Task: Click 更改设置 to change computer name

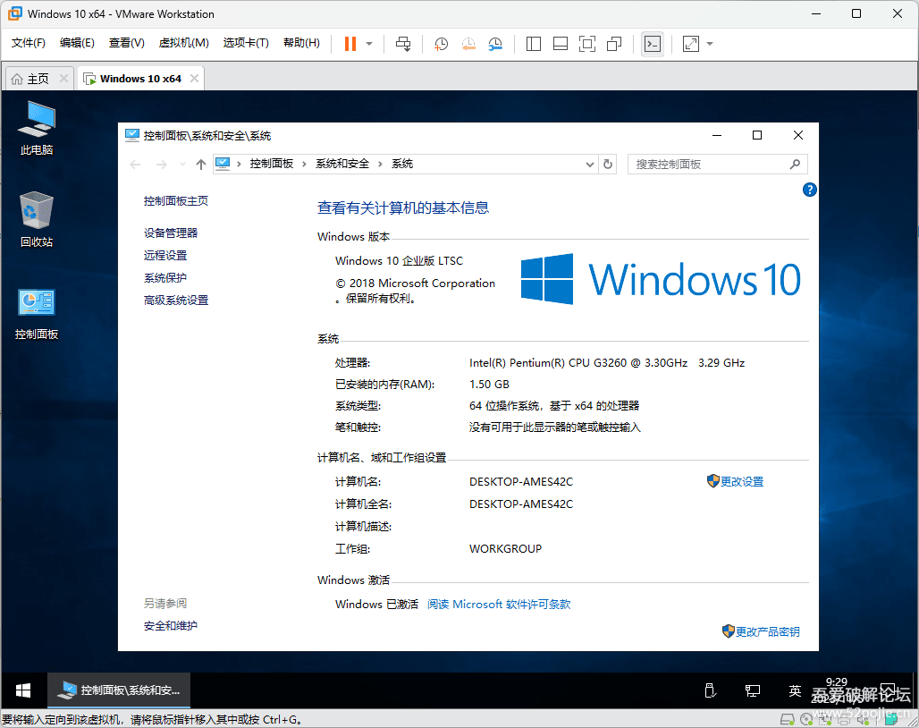Action: [740, 481]
